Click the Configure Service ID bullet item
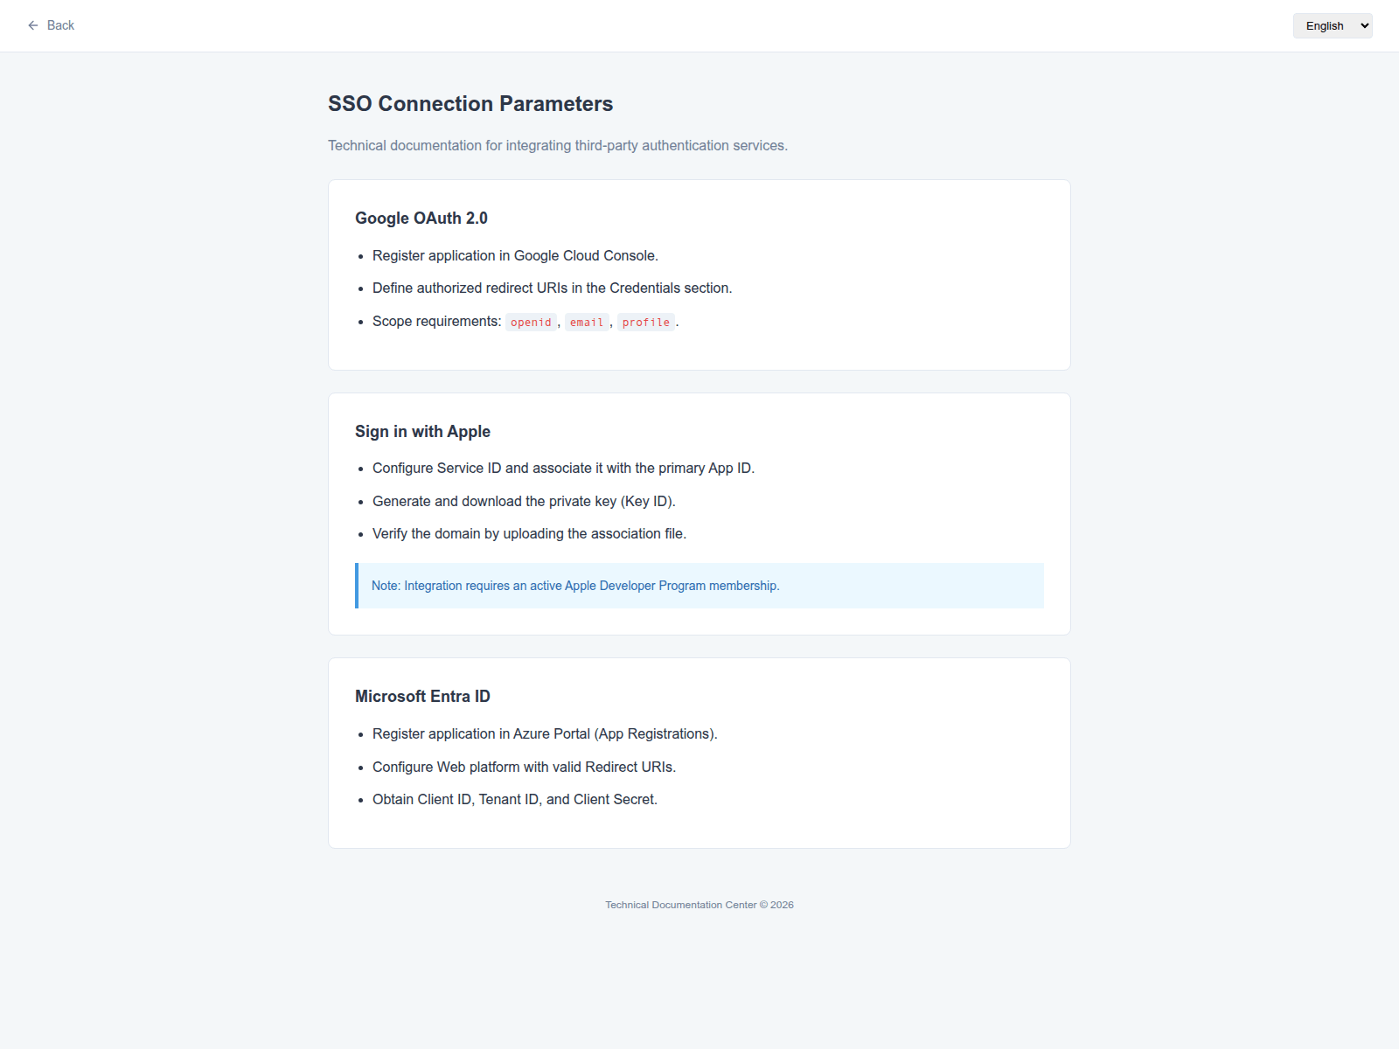This screenshot has width=1399, height=1049. tap(563, 469)
